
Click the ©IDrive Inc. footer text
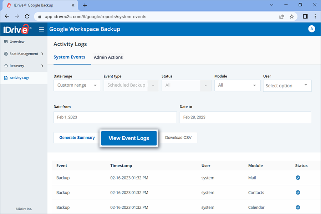[x=24, y=209]
